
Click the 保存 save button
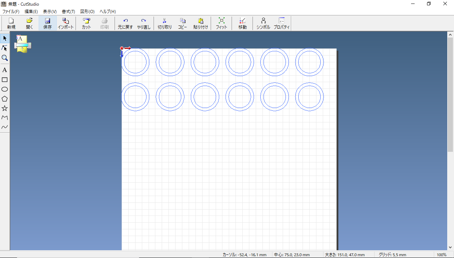pos(48,23)
